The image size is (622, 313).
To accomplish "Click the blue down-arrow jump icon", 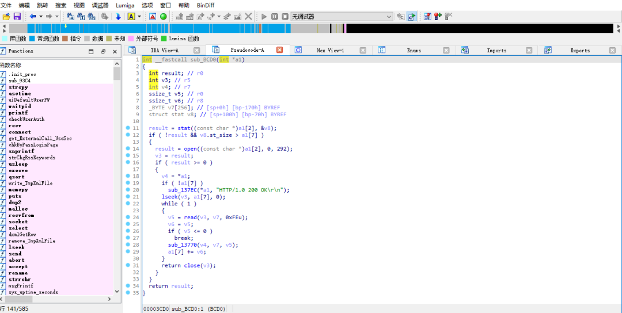I will click(x=118, y=16).
